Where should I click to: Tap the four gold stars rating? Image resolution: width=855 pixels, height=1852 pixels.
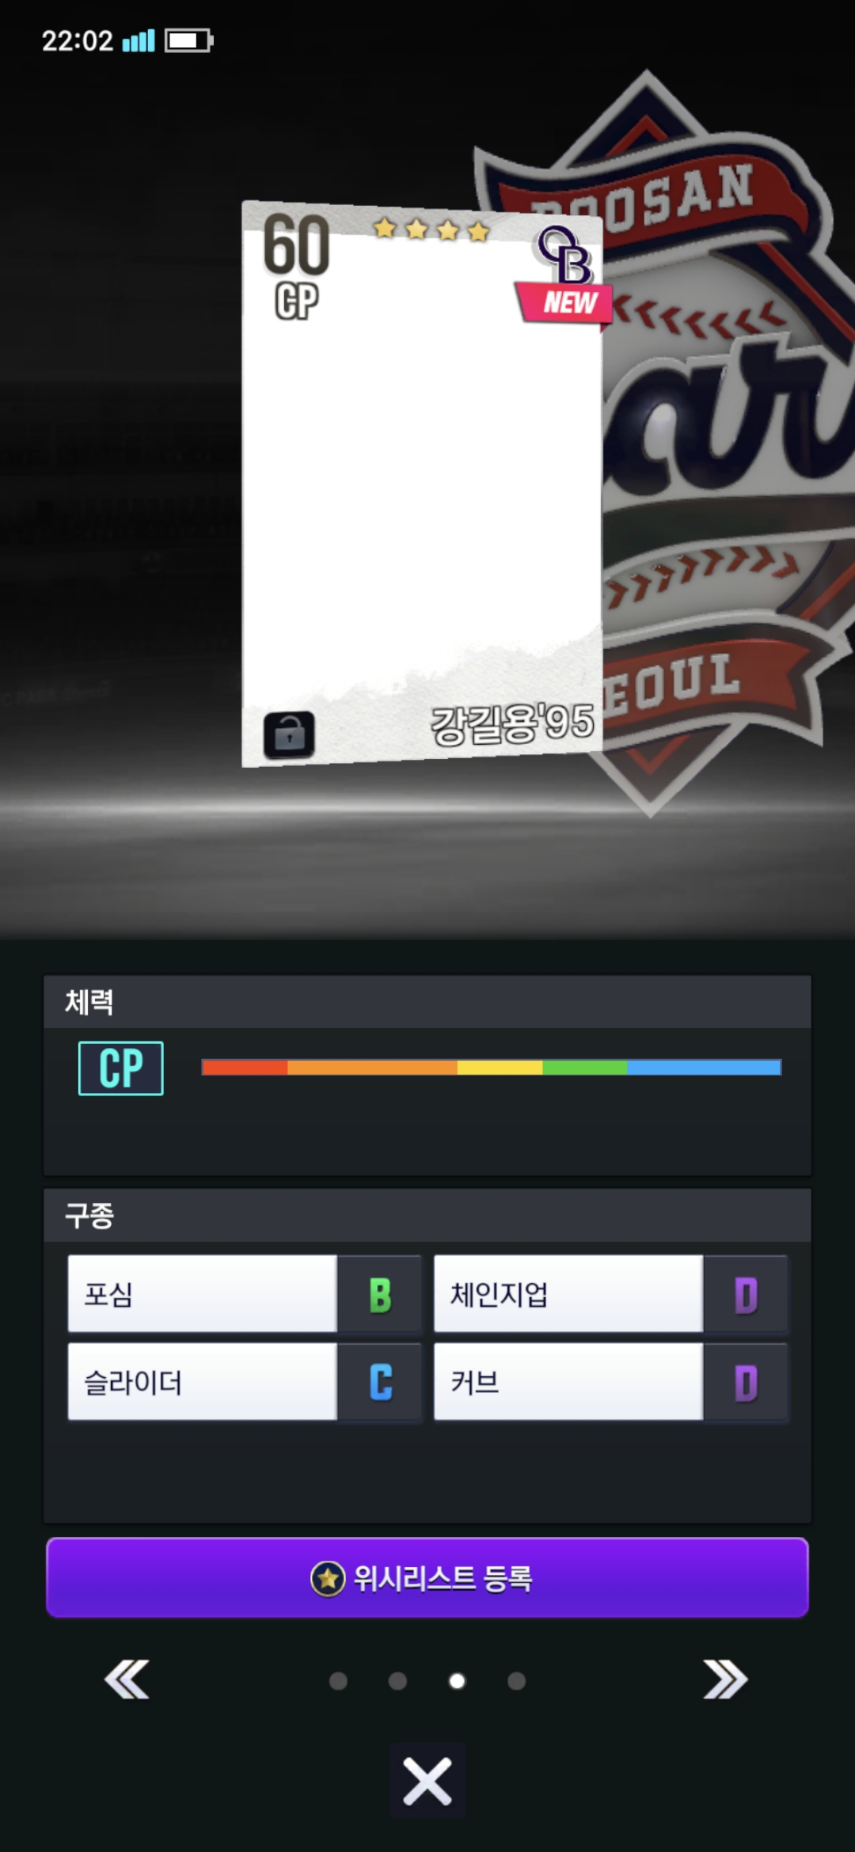[431, 230]
